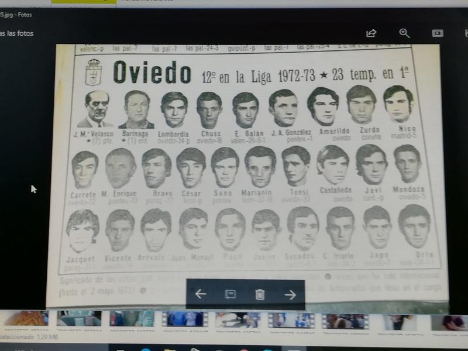Advance to next photo with right arrow
The width and height of the screenshot is (468, 351).
click(290, 294)
